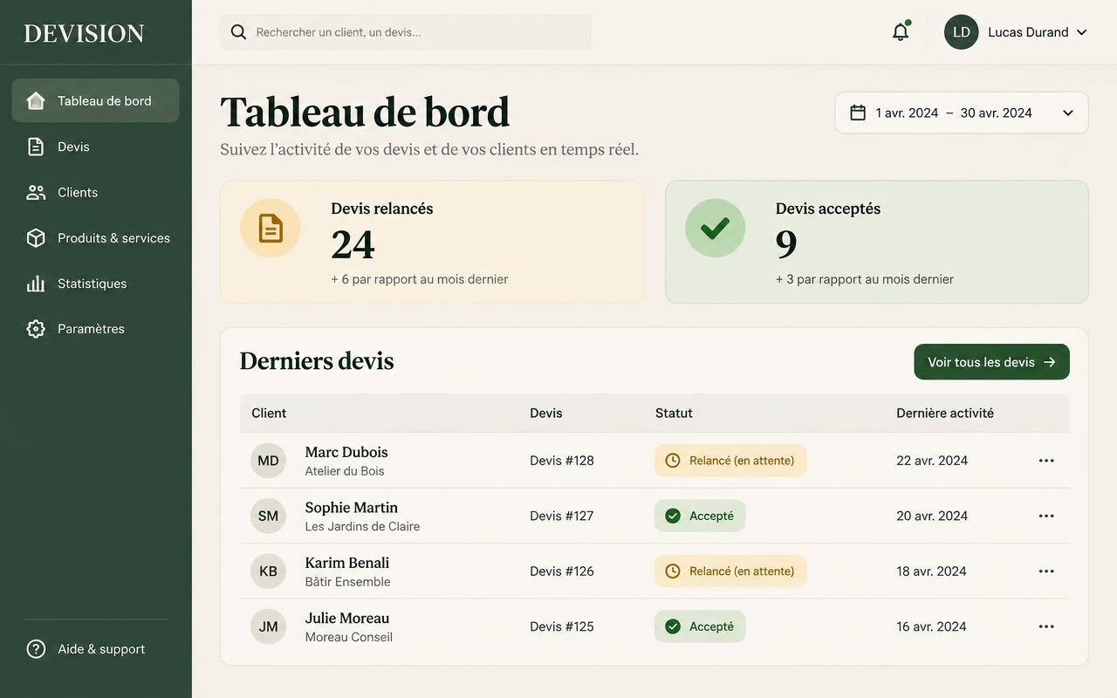Click the KB avatar for Karim Benali
Image resolution: width=1117 pixels, height=698 pixels.
pyautogui.click(x=268, y=571)
